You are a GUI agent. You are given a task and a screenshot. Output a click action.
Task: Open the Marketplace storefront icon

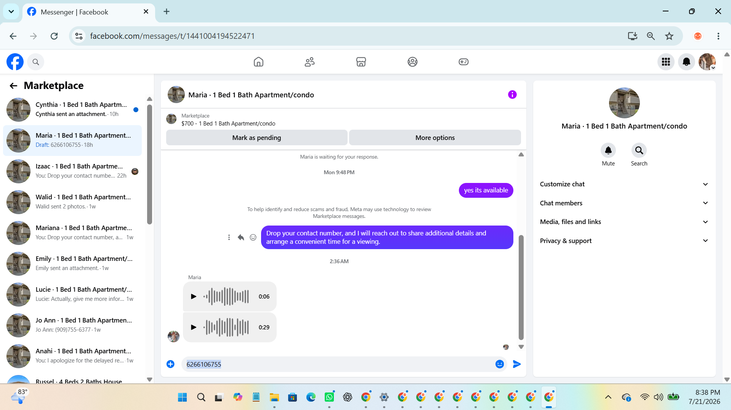coord(361,62)
